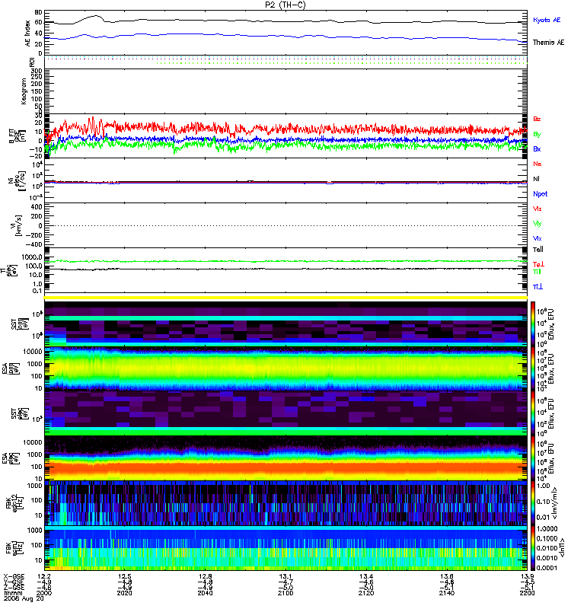Screen dimensions: 571x609
Task: Click the 'Npot' legend label
Action: [540, 194]
